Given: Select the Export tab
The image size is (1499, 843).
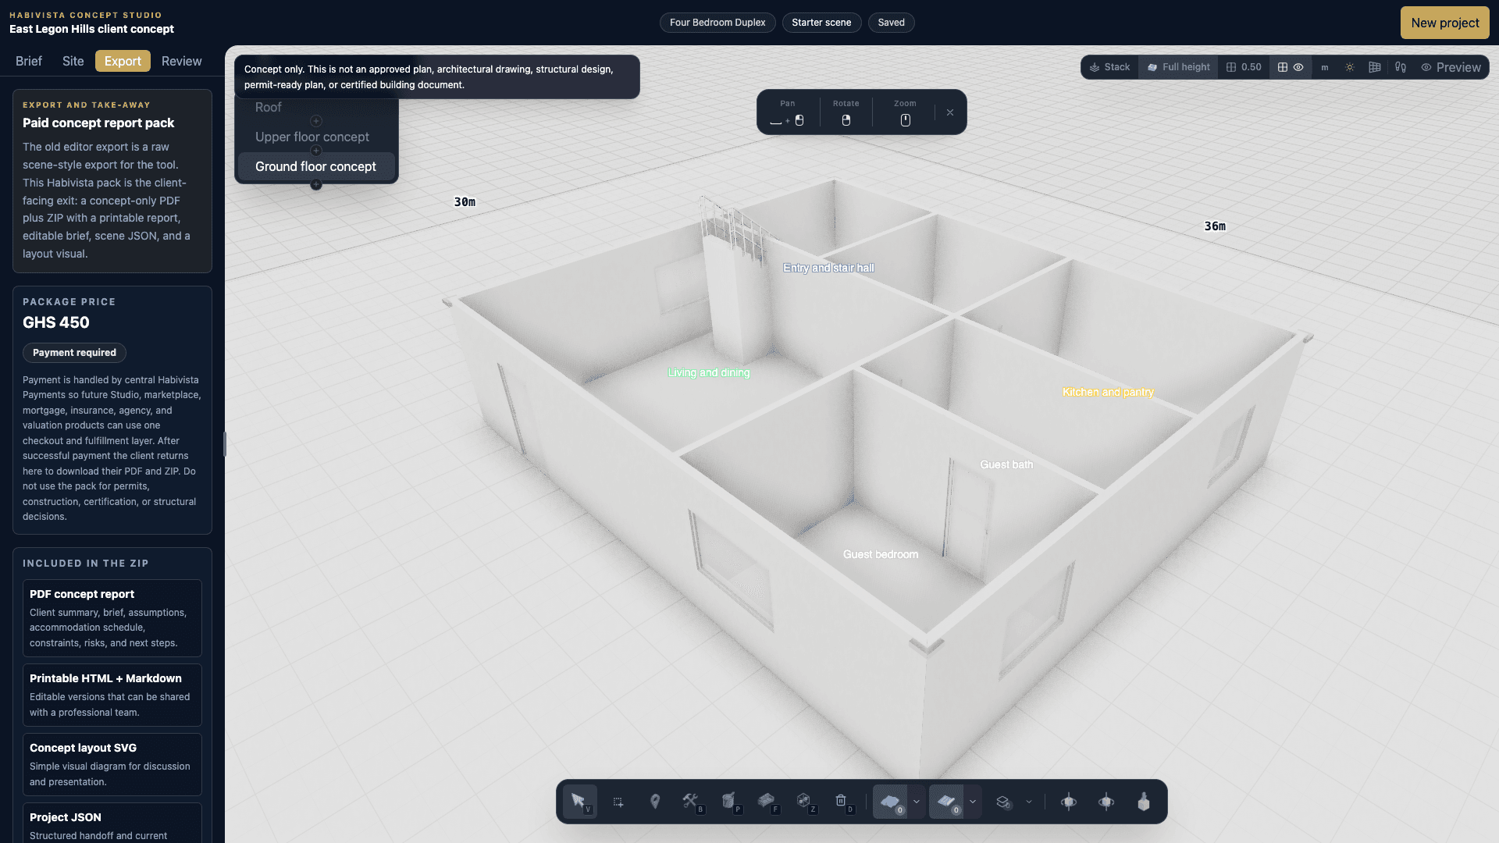Looking at the screenshot, I should point(123,61).
